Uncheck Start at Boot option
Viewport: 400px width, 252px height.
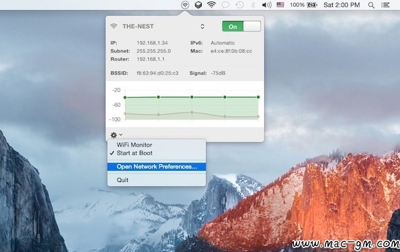pyautogui.click(x=134, y=153)
